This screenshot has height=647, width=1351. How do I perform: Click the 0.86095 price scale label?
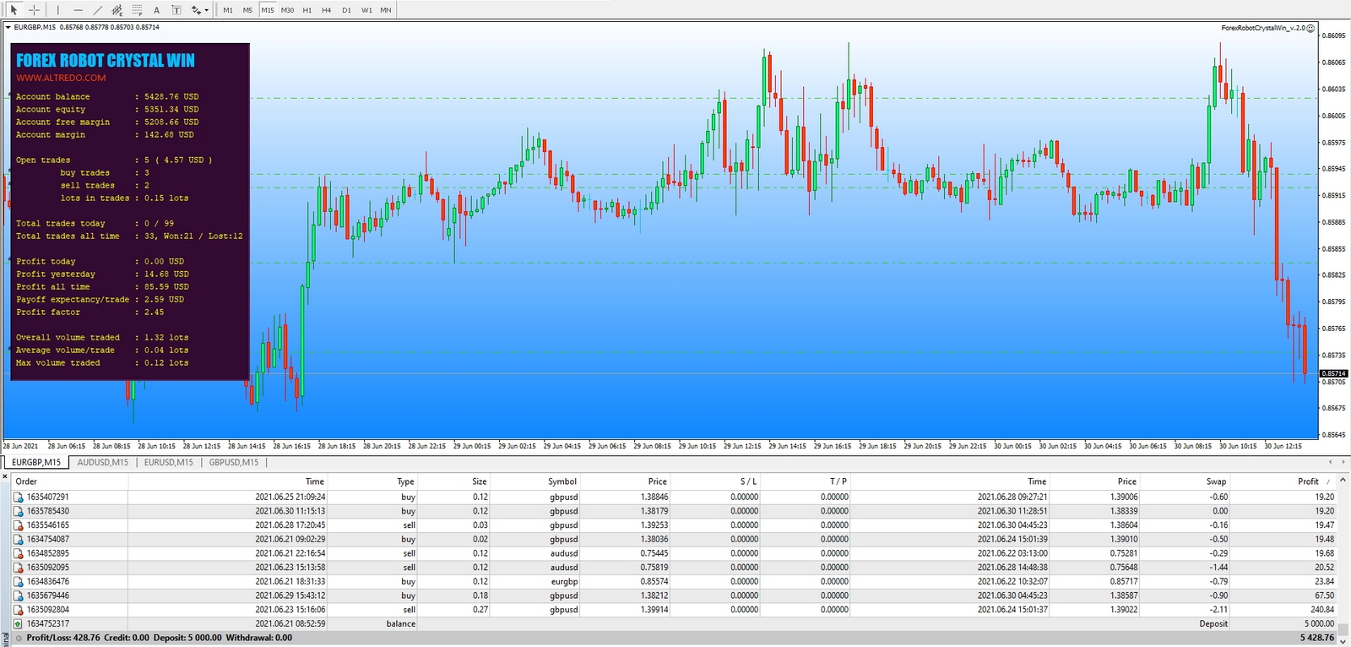(x=1334, y=35)
